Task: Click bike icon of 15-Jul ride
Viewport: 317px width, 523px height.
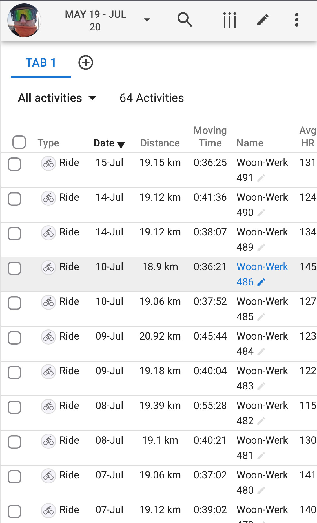Action: [48, 163]
